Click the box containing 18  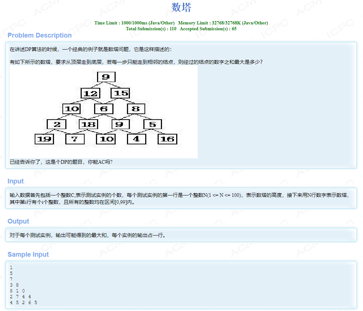[x=89, y=124]
